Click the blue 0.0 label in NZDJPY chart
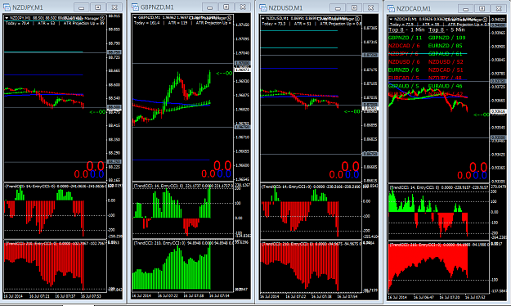This screenshot has width=511, height=306. [x=96, y=174]
